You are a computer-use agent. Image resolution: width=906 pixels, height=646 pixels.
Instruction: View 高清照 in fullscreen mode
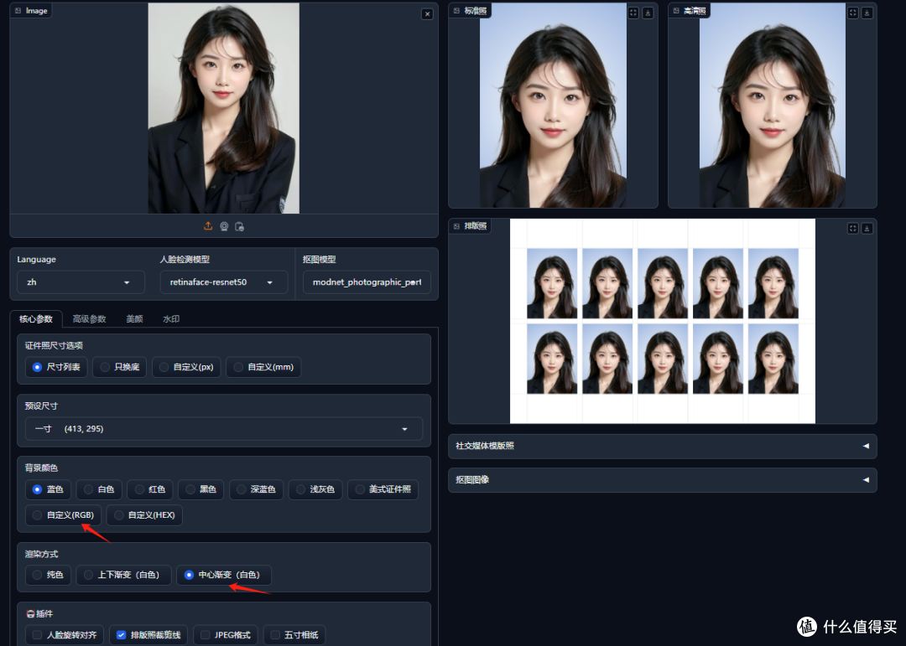(851, 12)
